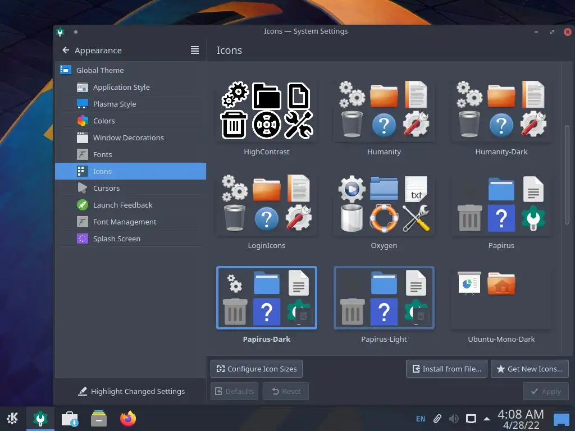Click the Plasma Style monitor icon
The width and height of the screenshot is (575, 431).
(83, 104)
